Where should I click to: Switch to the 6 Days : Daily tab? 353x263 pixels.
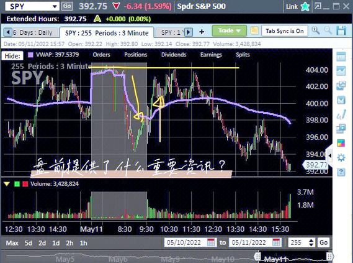click(33, 32)
